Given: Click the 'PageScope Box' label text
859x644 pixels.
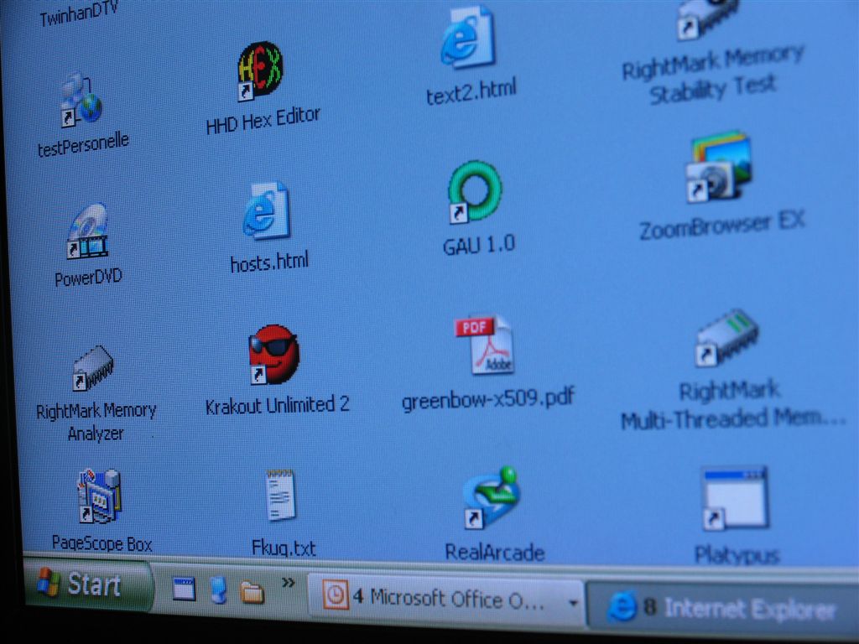Looking at the screenshot, I should tap(102, 543).
